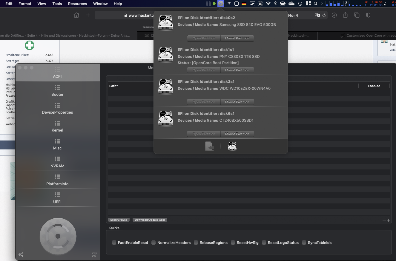Select the ACPI section in the sidebar
Screen dimensions: 396x261
[x=57, y=73]
